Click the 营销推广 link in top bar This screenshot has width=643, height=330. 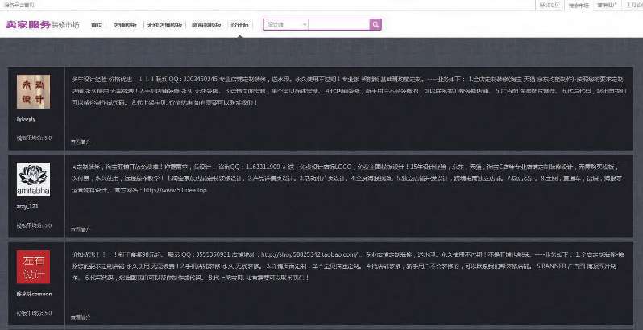tap(608, 5)
